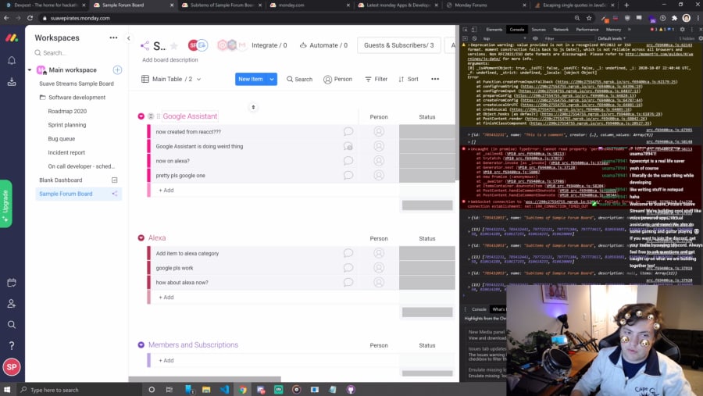Open the Sort tool

(x=408, y=80)
